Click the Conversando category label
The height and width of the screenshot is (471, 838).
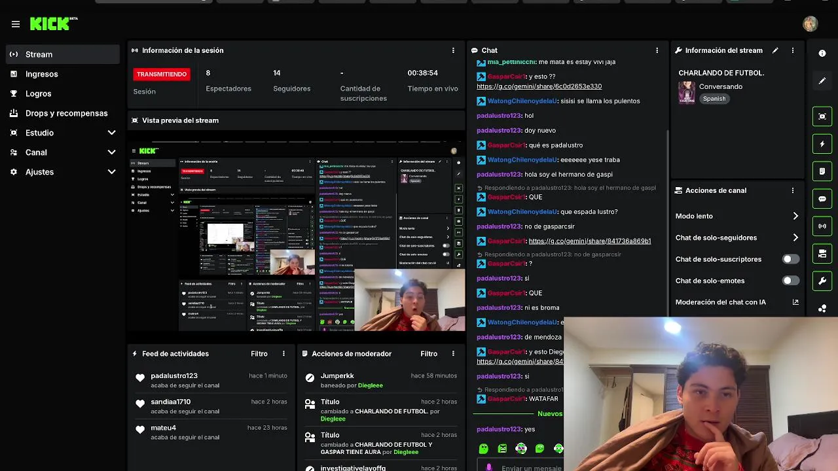[x=721, y=86]
